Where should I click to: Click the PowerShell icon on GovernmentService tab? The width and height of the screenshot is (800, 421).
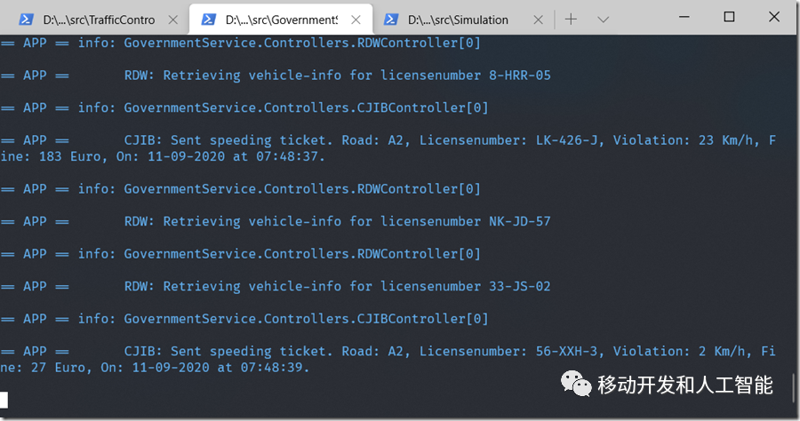208,20
